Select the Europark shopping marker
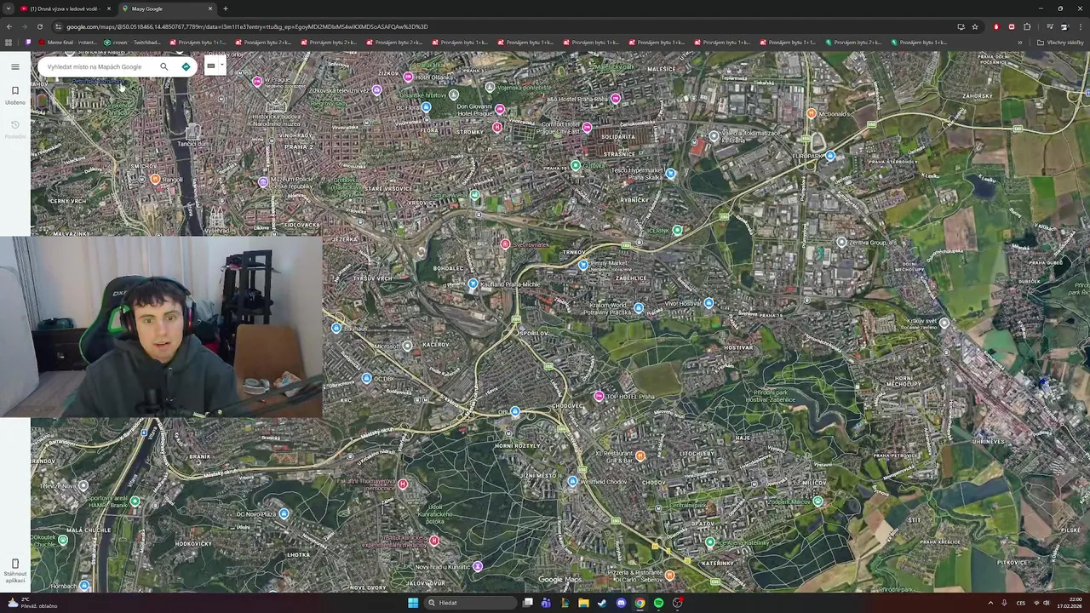The width and height of the screenshot is (1090, 613). tap(830, 157)
